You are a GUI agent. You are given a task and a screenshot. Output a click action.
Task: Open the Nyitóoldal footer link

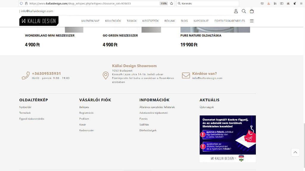25,107
